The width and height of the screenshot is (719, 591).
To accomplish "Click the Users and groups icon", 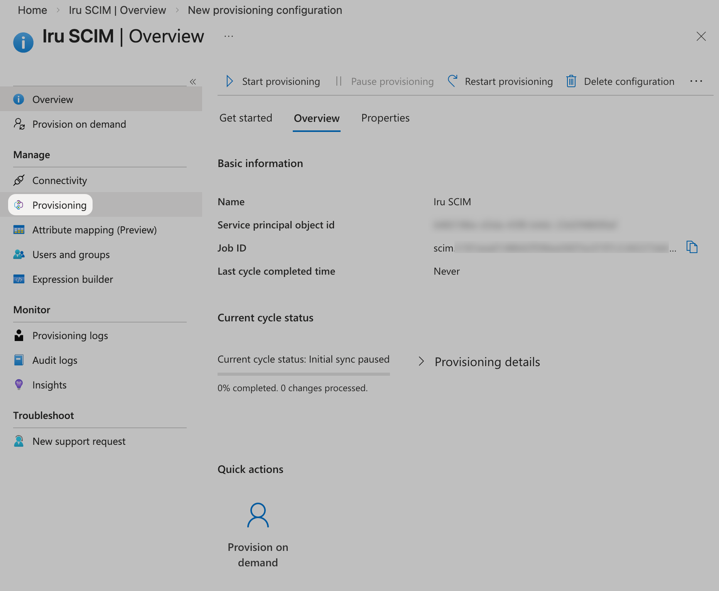I will pyautogui.click(x=19, y=254).
